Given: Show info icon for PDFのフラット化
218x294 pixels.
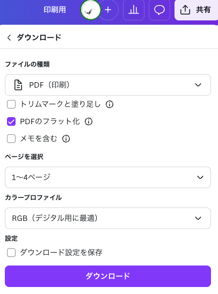Looking at the screenshot, I should tap(89, 121).
